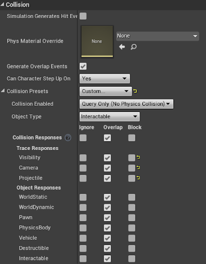
Task: Select the Phys Material Override label
Action: click(35, 41)
